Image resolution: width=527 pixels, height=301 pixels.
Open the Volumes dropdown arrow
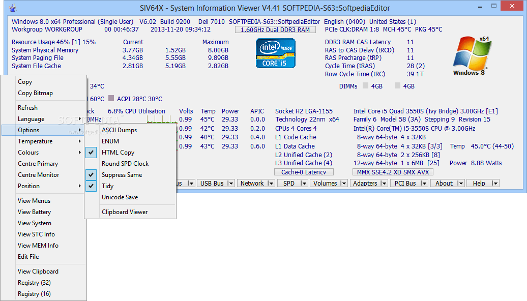pyautogui.click(x=343, y=184)
